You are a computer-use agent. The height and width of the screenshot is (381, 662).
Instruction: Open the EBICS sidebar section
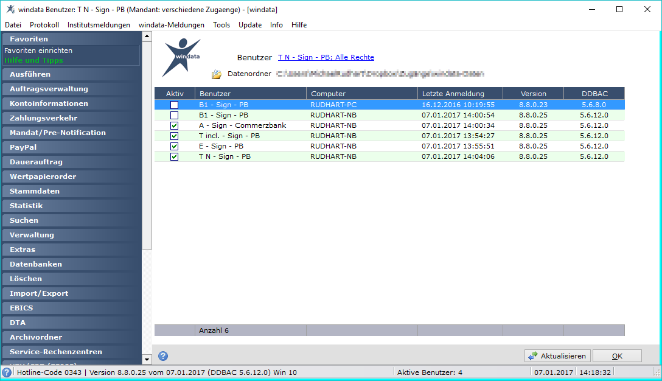point(72,308)
